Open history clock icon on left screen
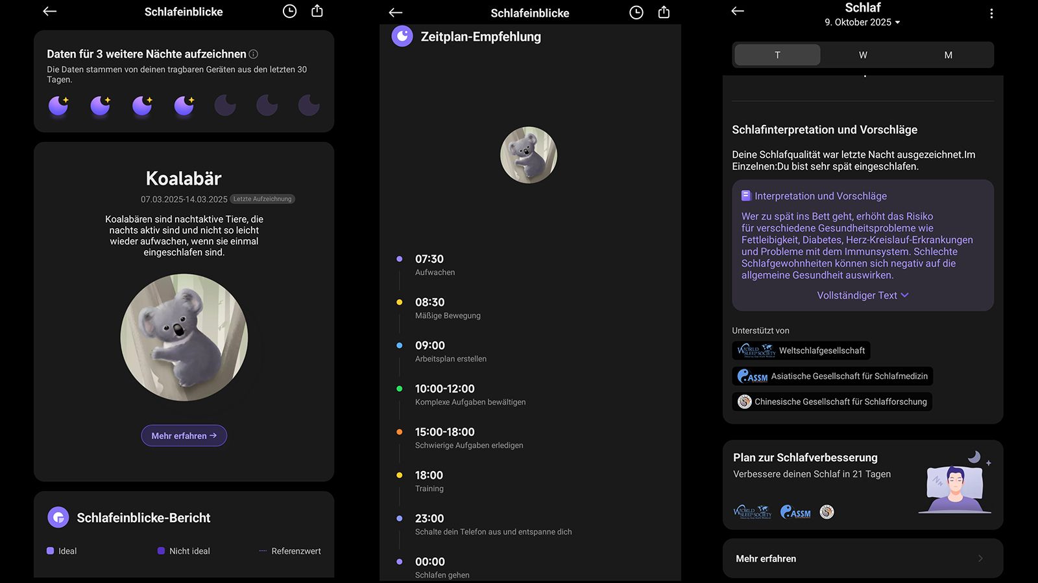The image size is (1038, 583). (x=289, y=12)
